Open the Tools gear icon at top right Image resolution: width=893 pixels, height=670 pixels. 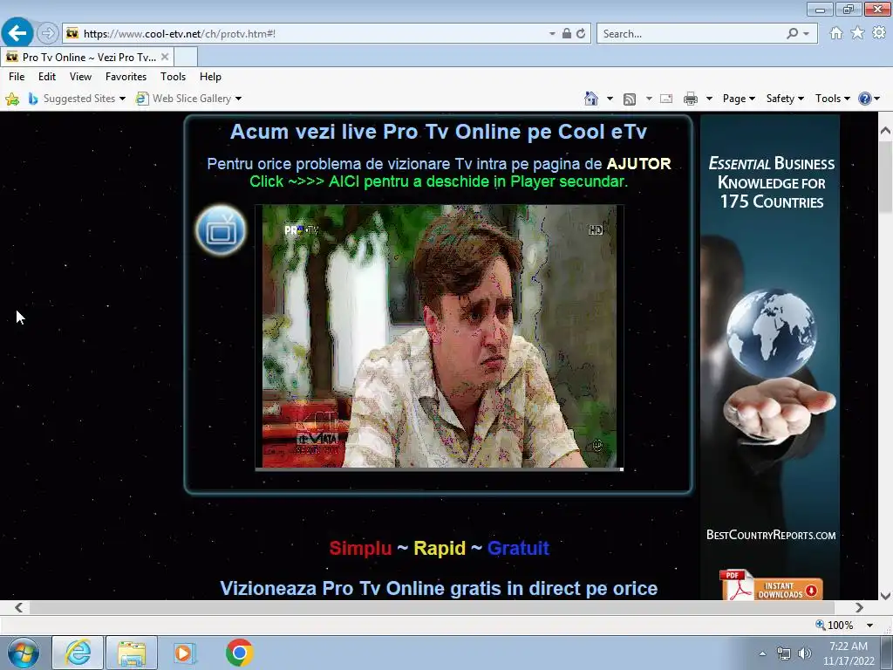[x=879, y=33]
